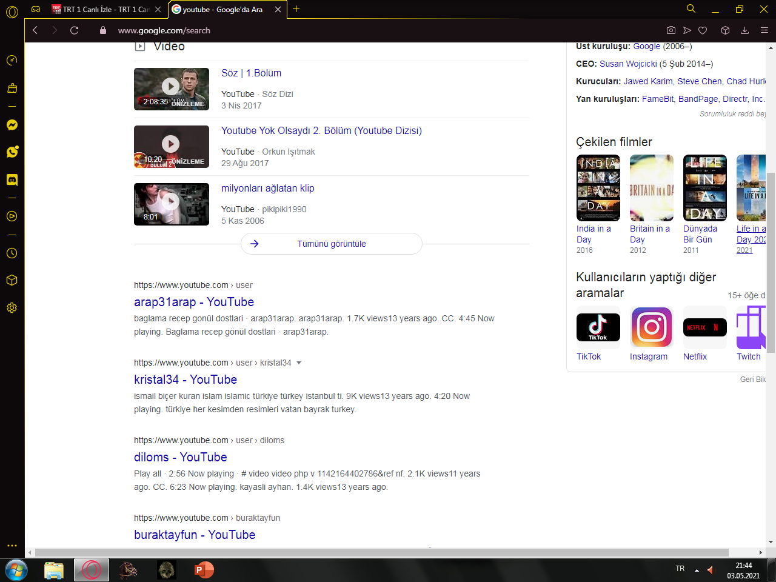This screenshot has height=582, width=776.
Task: Open WhatsApp in the sidebar
Action: click(x=12, y=152)
